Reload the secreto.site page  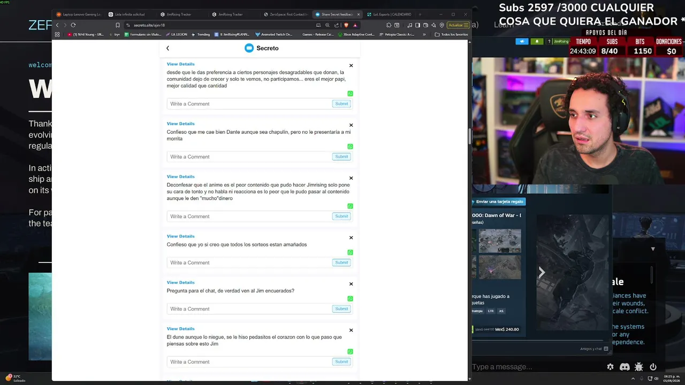(73, 25)
